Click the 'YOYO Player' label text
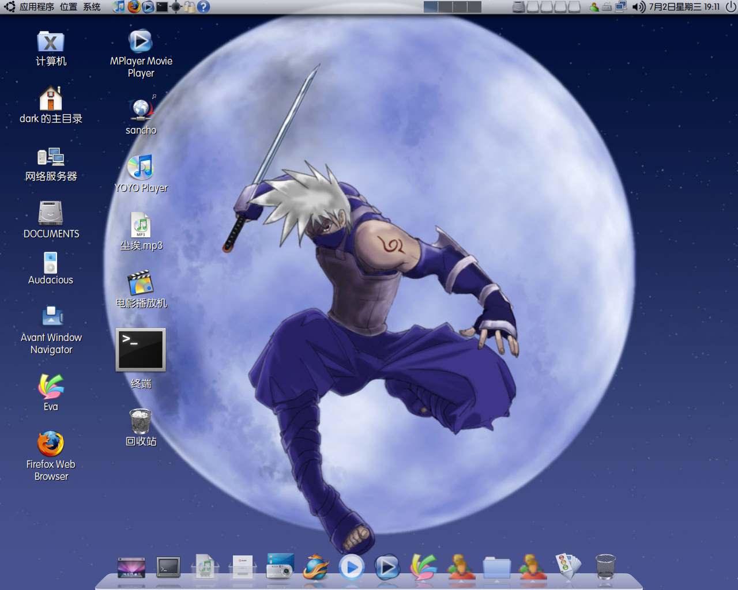The width and height of the screenshot is (738, 590). tap(141, 188)
